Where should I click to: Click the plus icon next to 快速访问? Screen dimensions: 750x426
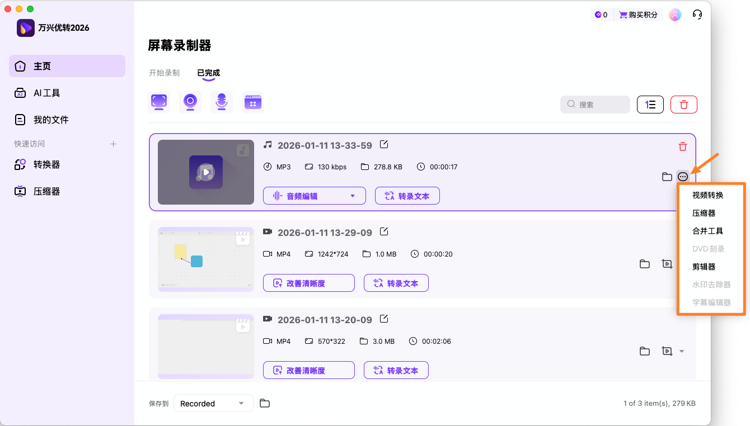coord(113,144)
